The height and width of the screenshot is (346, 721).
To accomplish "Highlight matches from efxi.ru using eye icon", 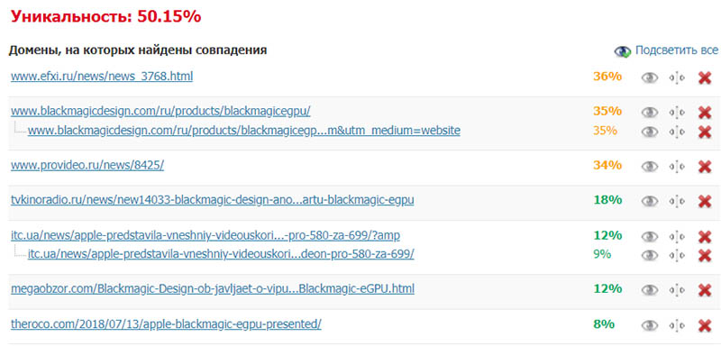I will (650, 77).
